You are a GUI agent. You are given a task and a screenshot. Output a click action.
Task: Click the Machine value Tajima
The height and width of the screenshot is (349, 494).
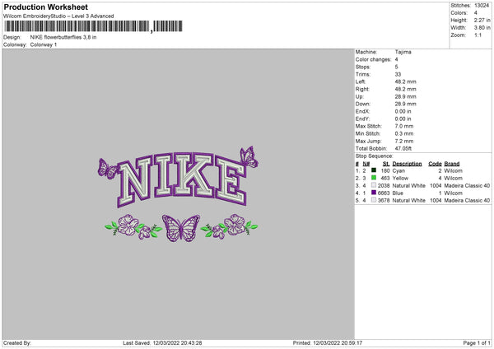(x=403, y=52)
